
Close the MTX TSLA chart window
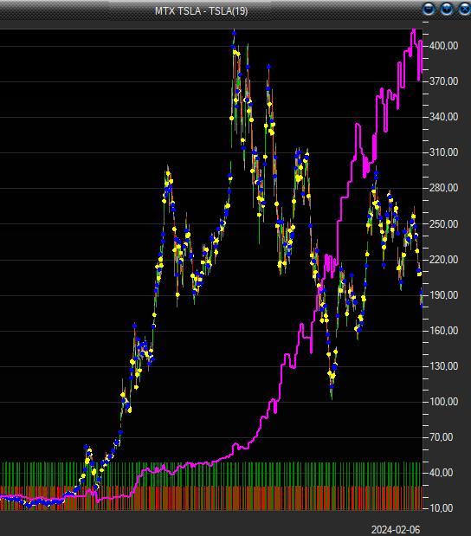tap(464, 9)
